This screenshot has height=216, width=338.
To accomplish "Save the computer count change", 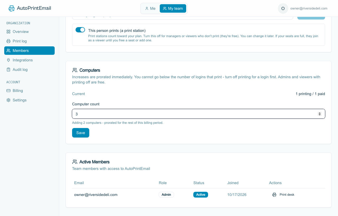I will (81, 133).
